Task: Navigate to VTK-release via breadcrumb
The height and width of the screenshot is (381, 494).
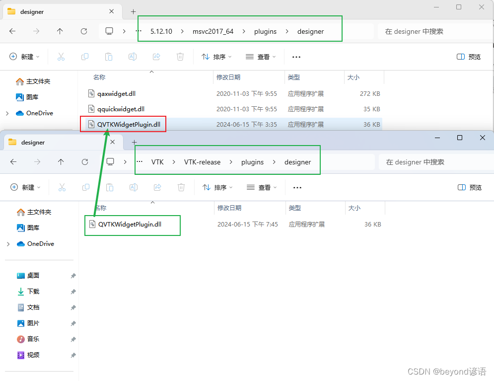Action: [x=202, y=162]
